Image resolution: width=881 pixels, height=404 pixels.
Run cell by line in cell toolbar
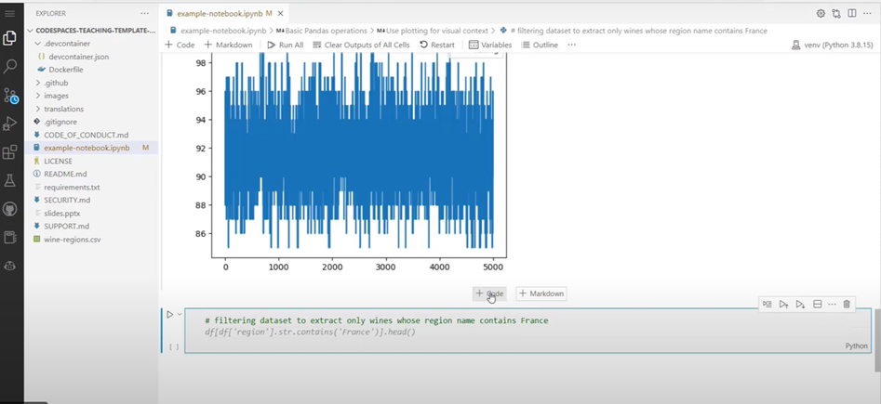pos(767,304)
